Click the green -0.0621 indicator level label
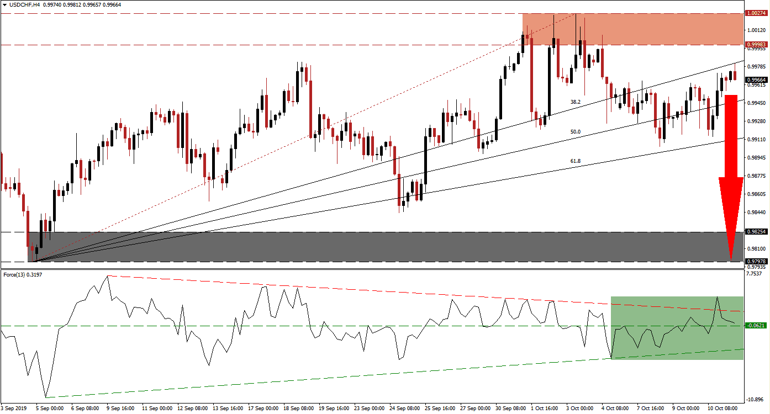The width and height of the screenshot is (770, 414). tap(756, 326)
